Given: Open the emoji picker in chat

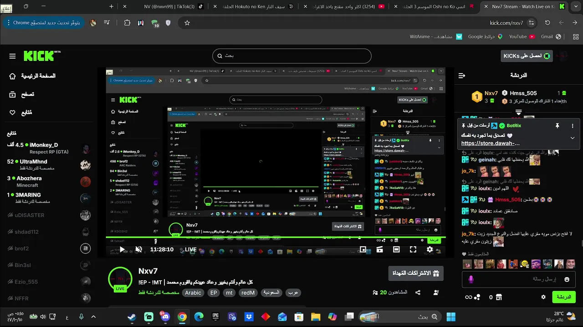Looking at the screenshot, I should coord(567,279).
